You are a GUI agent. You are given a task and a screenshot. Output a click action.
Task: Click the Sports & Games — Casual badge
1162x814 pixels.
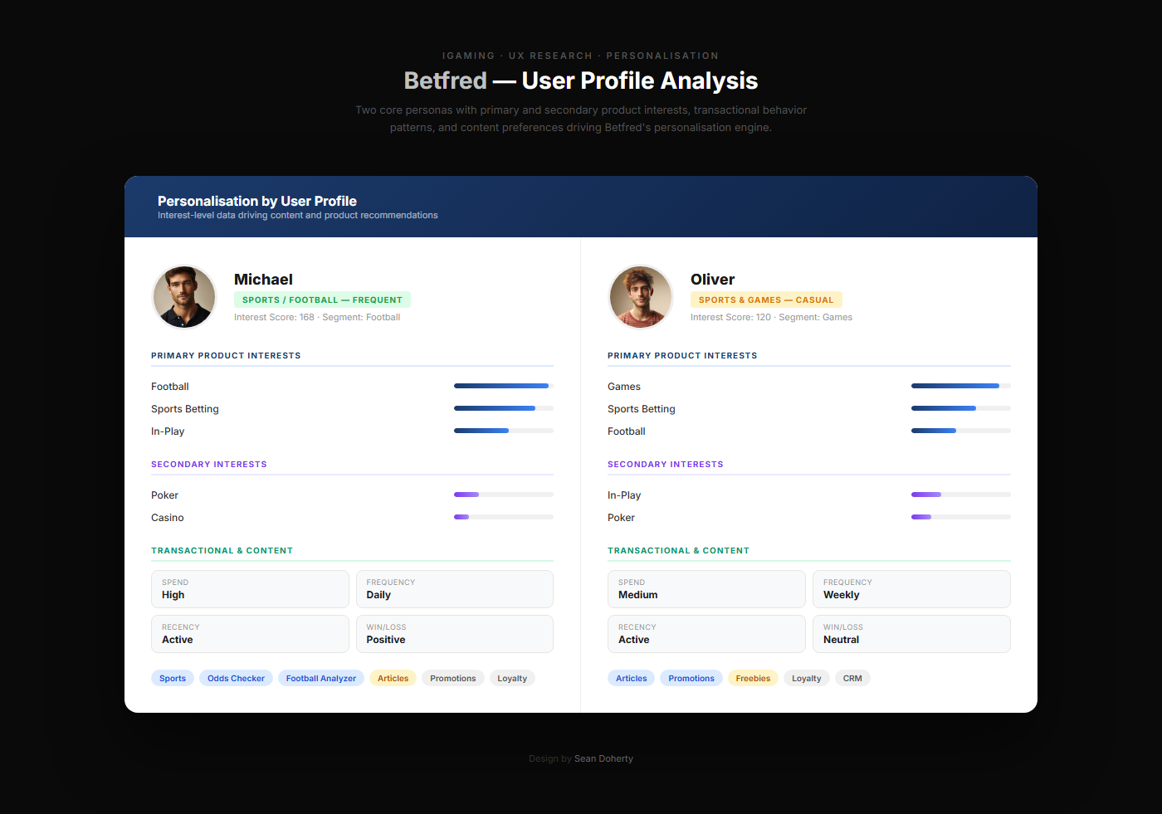(765, 300)
